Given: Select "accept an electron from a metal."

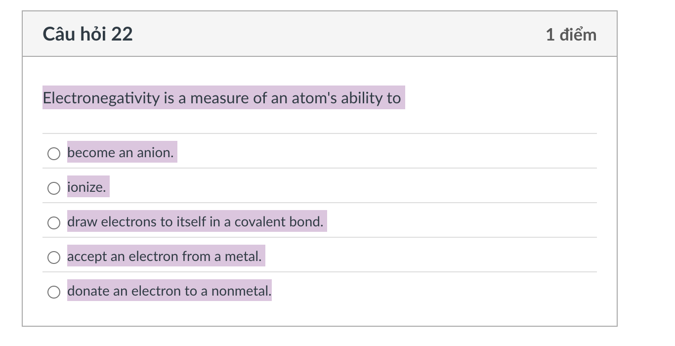Looking at the screenshot, I should coord(53,258).
